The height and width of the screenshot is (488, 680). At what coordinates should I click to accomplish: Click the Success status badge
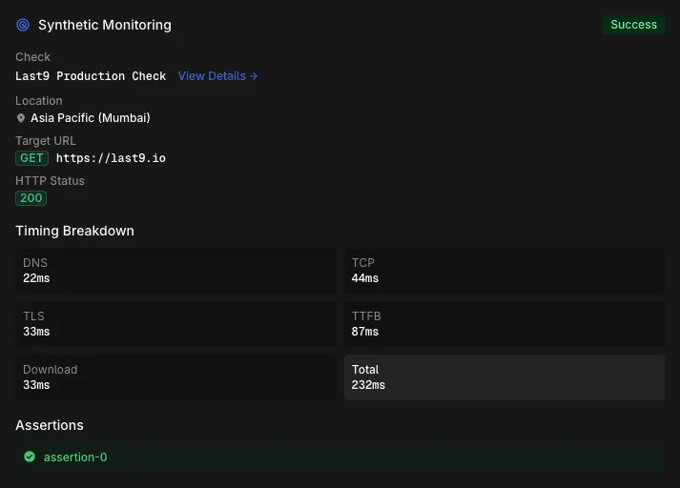633,25
